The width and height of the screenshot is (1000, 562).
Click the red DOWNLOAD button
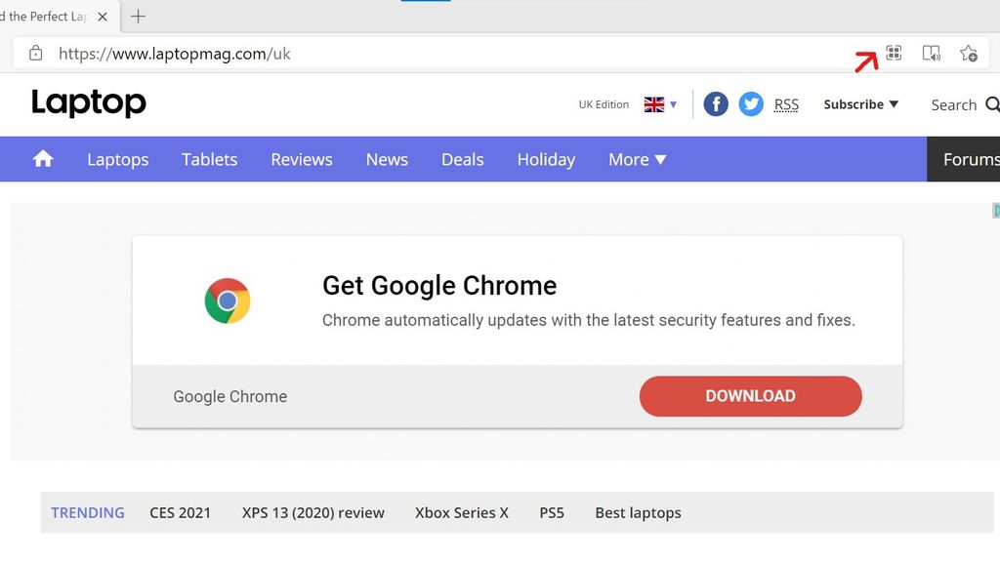[x=750, y=396]
